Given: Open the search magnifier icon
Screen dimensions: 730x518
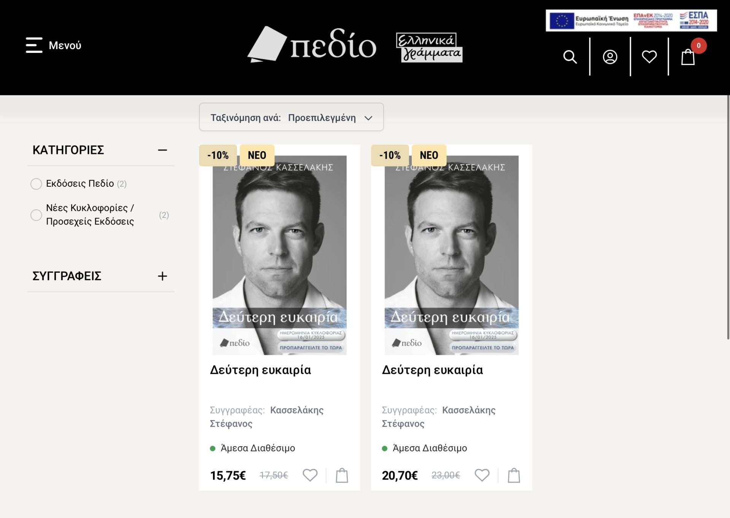Looking at the screenshot, I should (570, 57).
